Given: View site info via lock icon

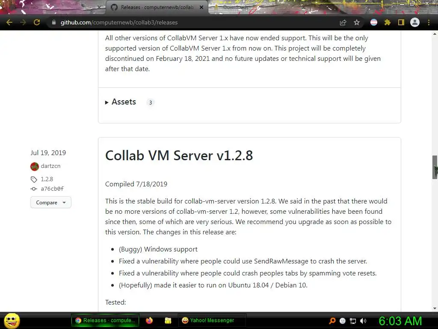Looking at the screenshot, I should coord(53,22).
